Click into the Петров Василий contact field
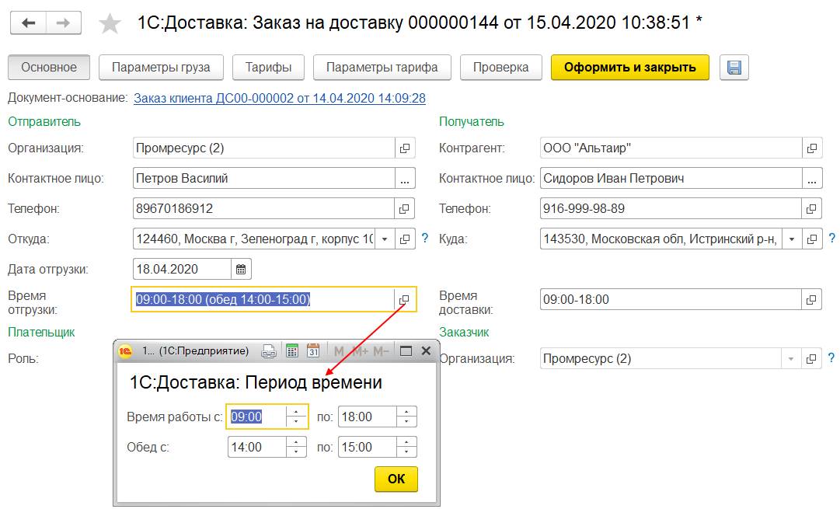This screenshot has height=509, width=840. (x=264, y=179)
